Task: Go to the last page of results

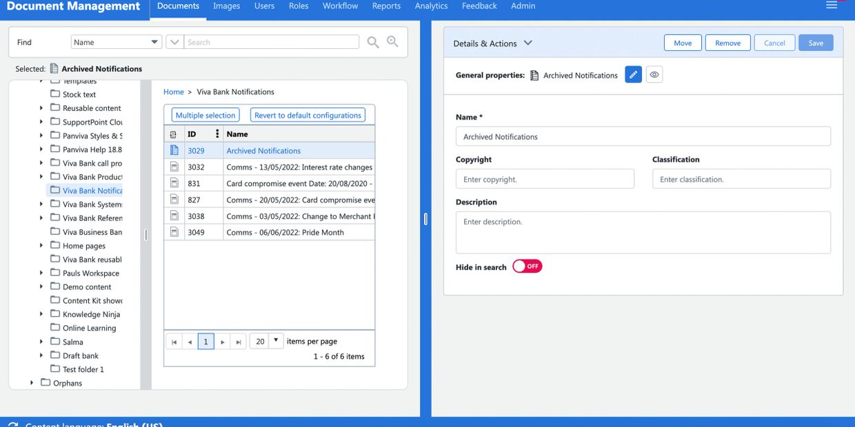Action: click(x=238, y=342)
